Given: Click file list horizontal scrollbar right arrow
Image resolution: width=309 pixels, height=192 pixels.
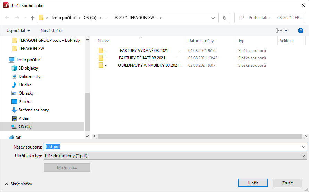Looking at the screenshot, I should tap(306, 136).
